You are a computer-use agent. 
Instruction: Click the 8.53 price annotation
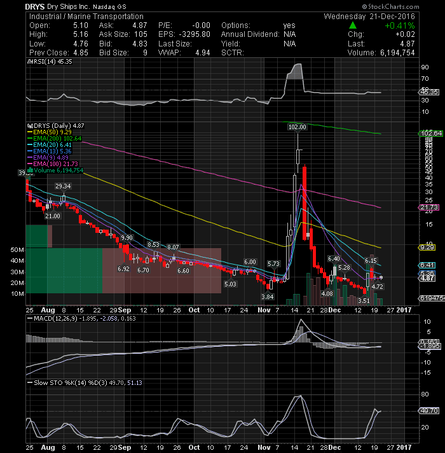coord(153,245)
